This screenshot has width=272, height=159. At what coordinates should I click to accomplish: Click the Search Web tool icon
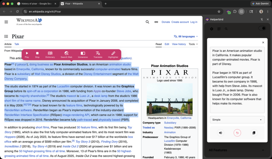tap(66, 55)
